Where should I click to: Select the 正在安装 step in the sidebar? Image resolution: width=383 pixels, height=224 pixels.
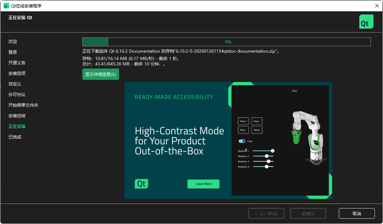(x=17, y=126)
